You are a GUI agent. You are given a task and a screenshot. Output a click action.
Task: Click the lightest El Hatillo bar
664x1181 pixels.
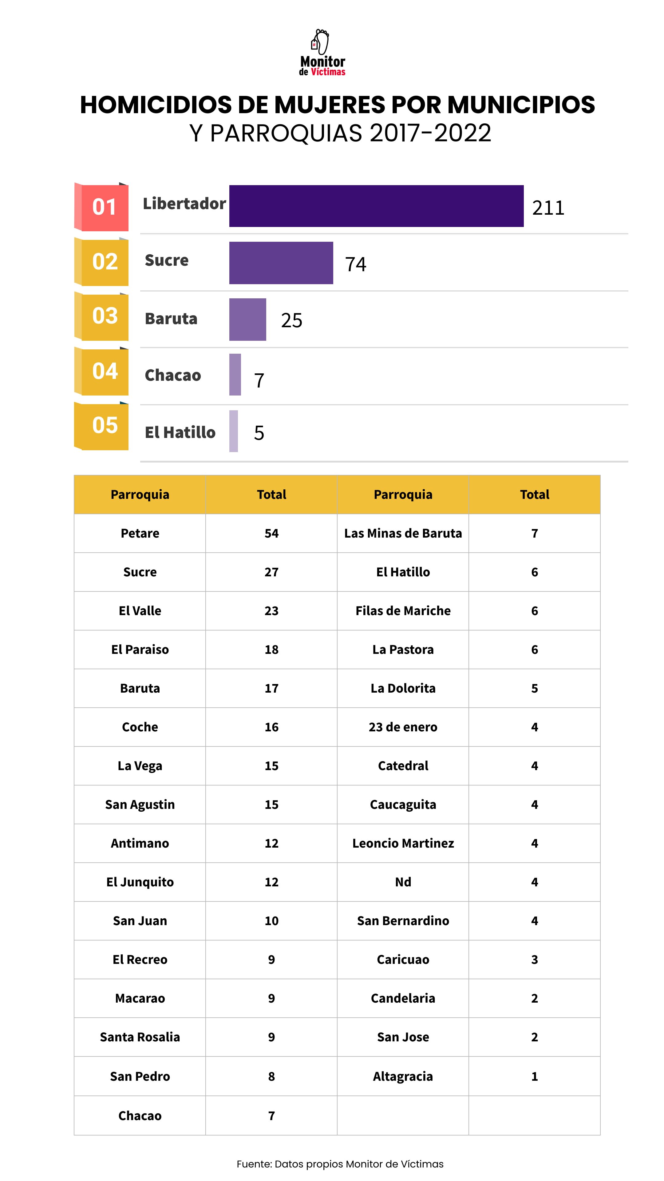234,431
